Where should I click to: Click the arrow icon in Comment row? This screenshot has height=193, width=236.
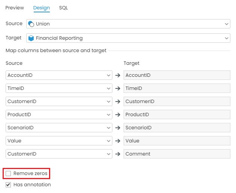point(118,154)
